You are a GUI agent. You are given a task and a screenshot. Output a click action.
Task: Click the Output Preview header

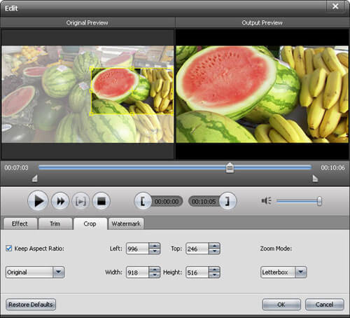(262, 22)
